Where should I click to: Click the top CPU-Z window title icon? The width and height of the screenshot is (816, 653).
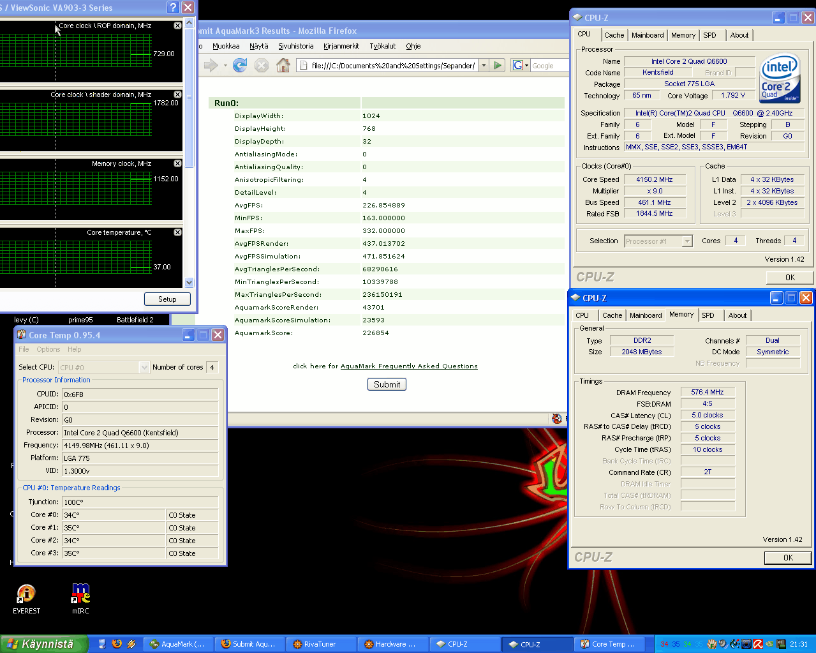[x=577, y=18]
